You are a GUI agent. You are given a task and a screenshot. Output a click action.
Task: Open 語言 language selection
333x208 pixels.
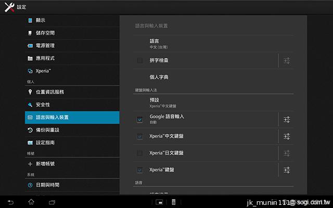(213, 44)
